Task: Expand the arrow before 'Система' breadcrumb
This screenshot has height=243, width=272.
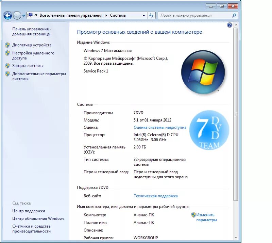Action: pos(106,15)
